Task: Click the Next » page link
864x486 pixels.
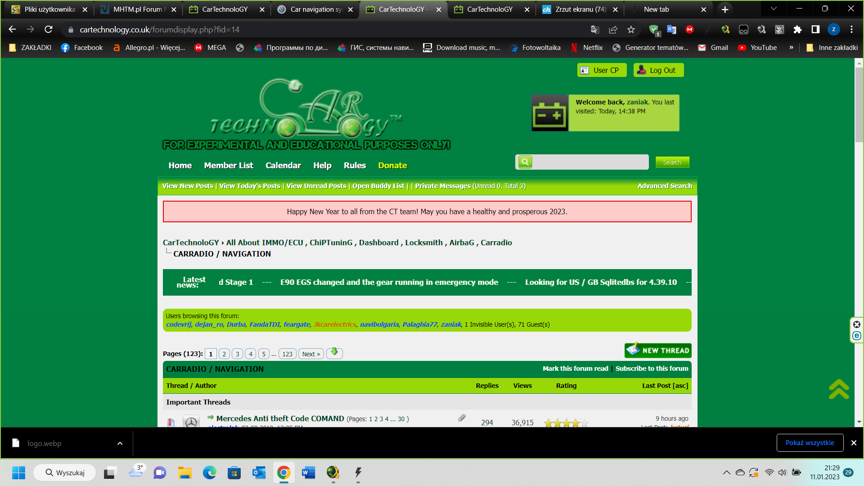Action: tap(311, 354)
